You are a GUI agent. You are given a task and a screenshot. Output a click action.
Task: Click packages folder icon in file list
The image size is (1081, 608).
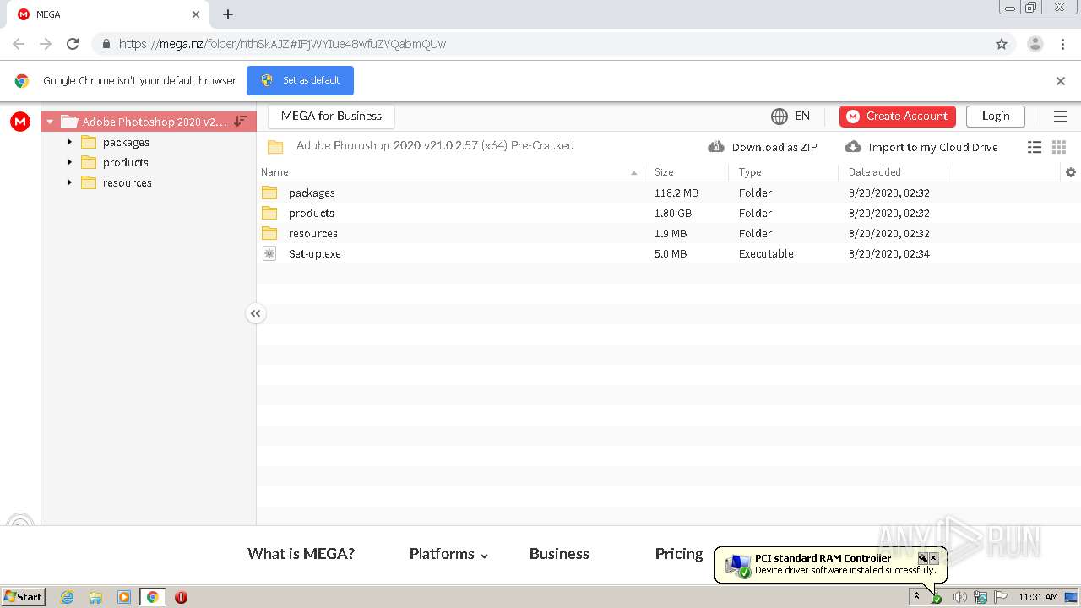pyautogui.click(x=269, y=193)
